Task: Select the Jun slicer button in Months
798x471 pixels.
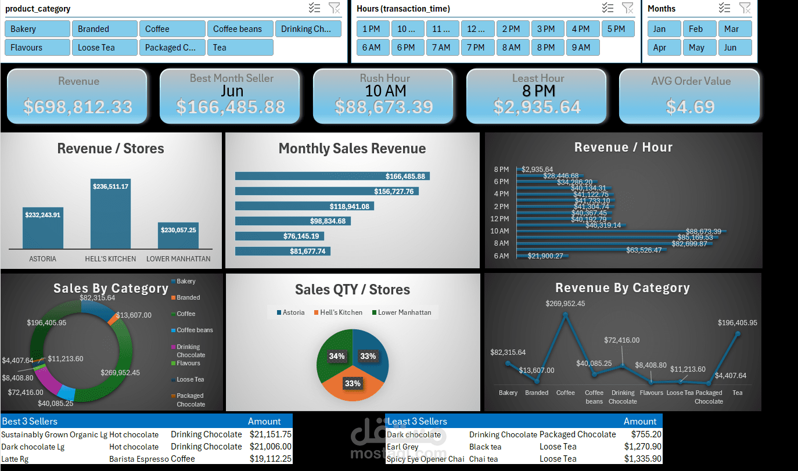Action: point(735,48)
